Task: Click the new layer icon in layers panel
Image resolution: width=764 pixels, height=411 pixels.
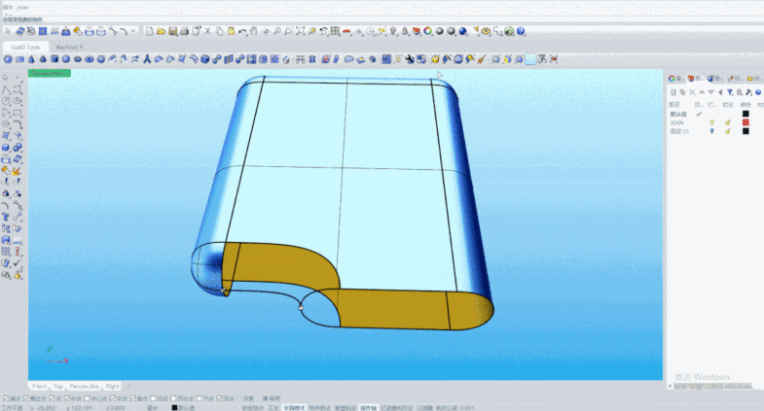Action: tap(673, 91)
